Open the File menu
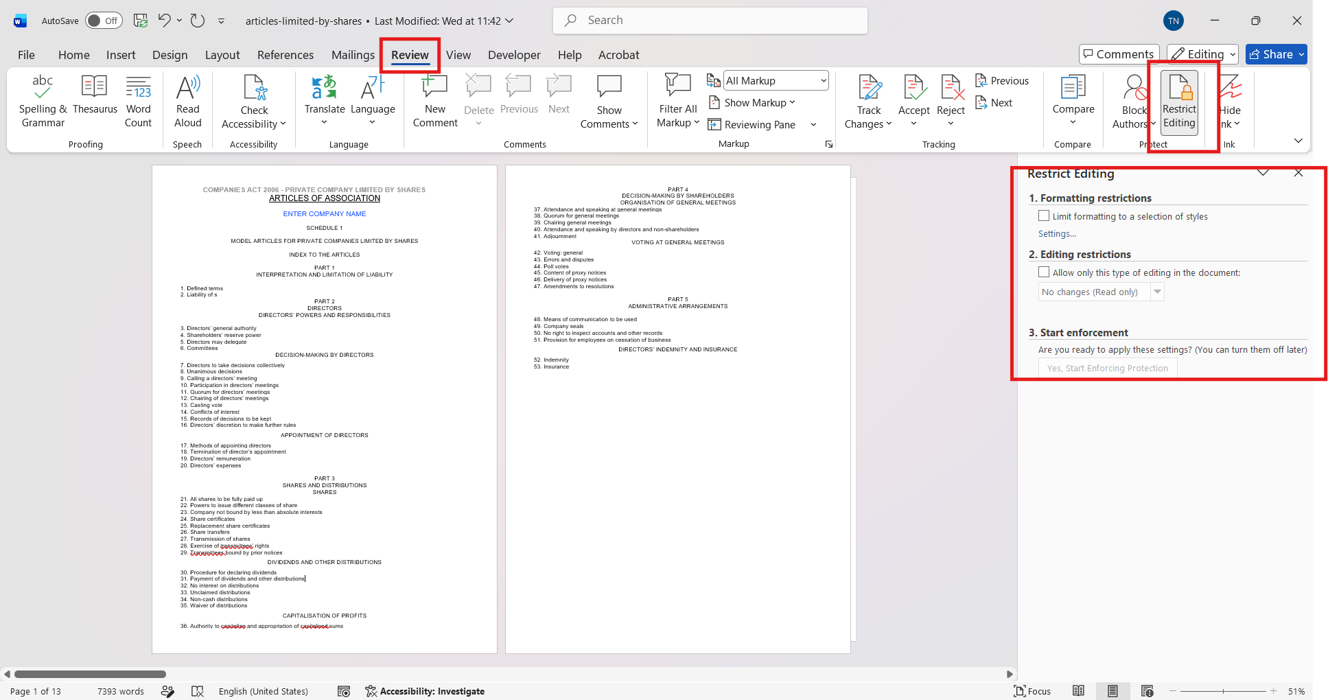Viewport: 1328px width, 700px height. [26, 55]
